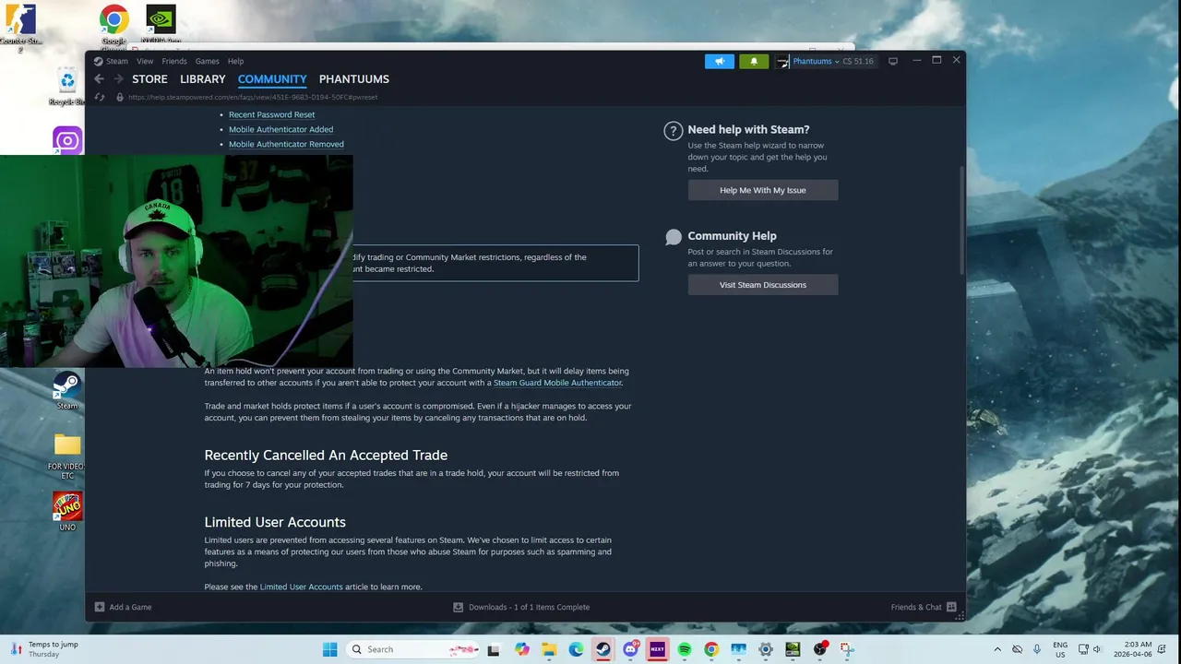Open the Windows Start menu
This screenshot has width=1181, height=664.
[329, 649]
